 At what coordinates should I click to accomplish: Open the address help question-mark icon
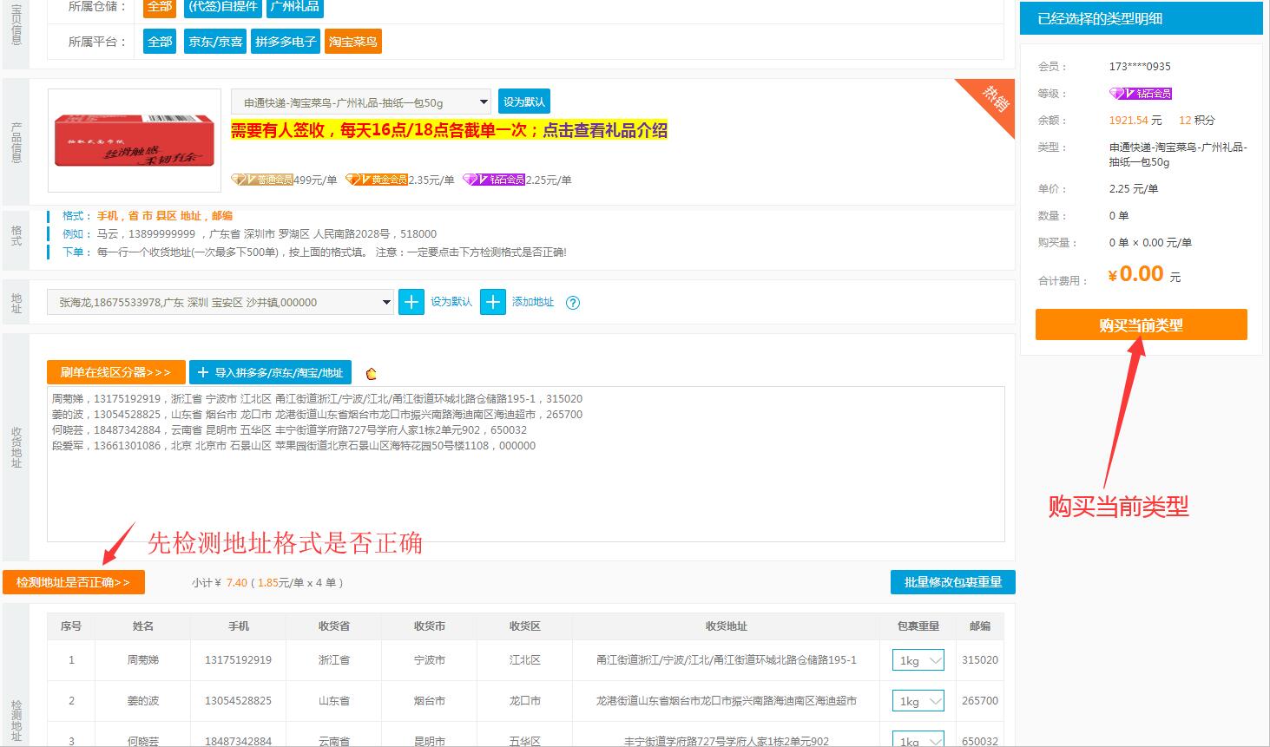(573, 303)
